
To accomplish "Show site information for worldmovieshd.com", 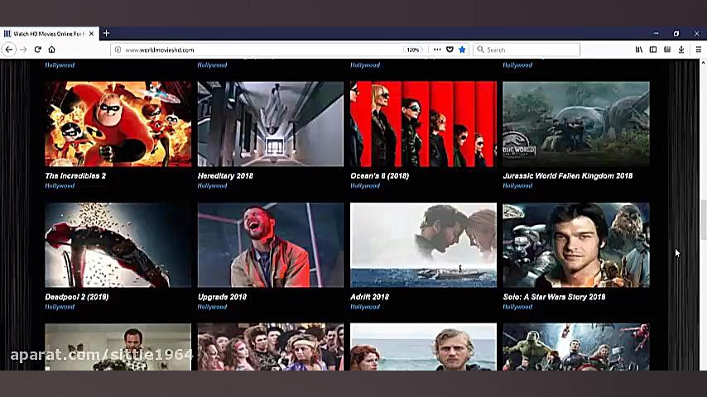I will pyautogui.click(x=118, y=50).
